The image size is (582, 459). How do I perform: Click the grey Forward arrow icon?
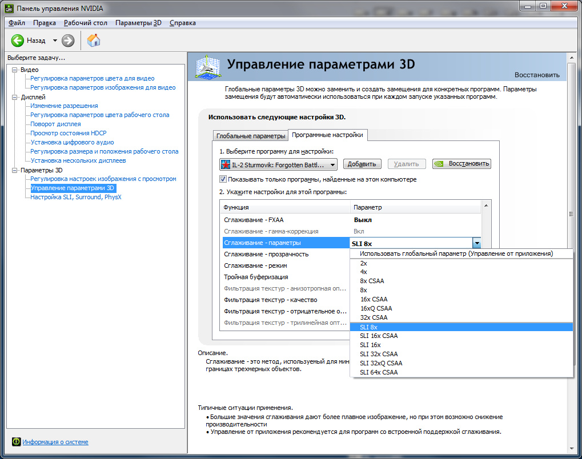[x=68, y=41]
